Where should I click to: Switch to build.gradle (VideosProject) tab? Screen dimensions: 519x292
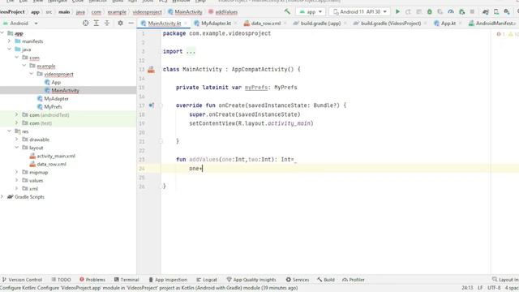coord(391,24)
